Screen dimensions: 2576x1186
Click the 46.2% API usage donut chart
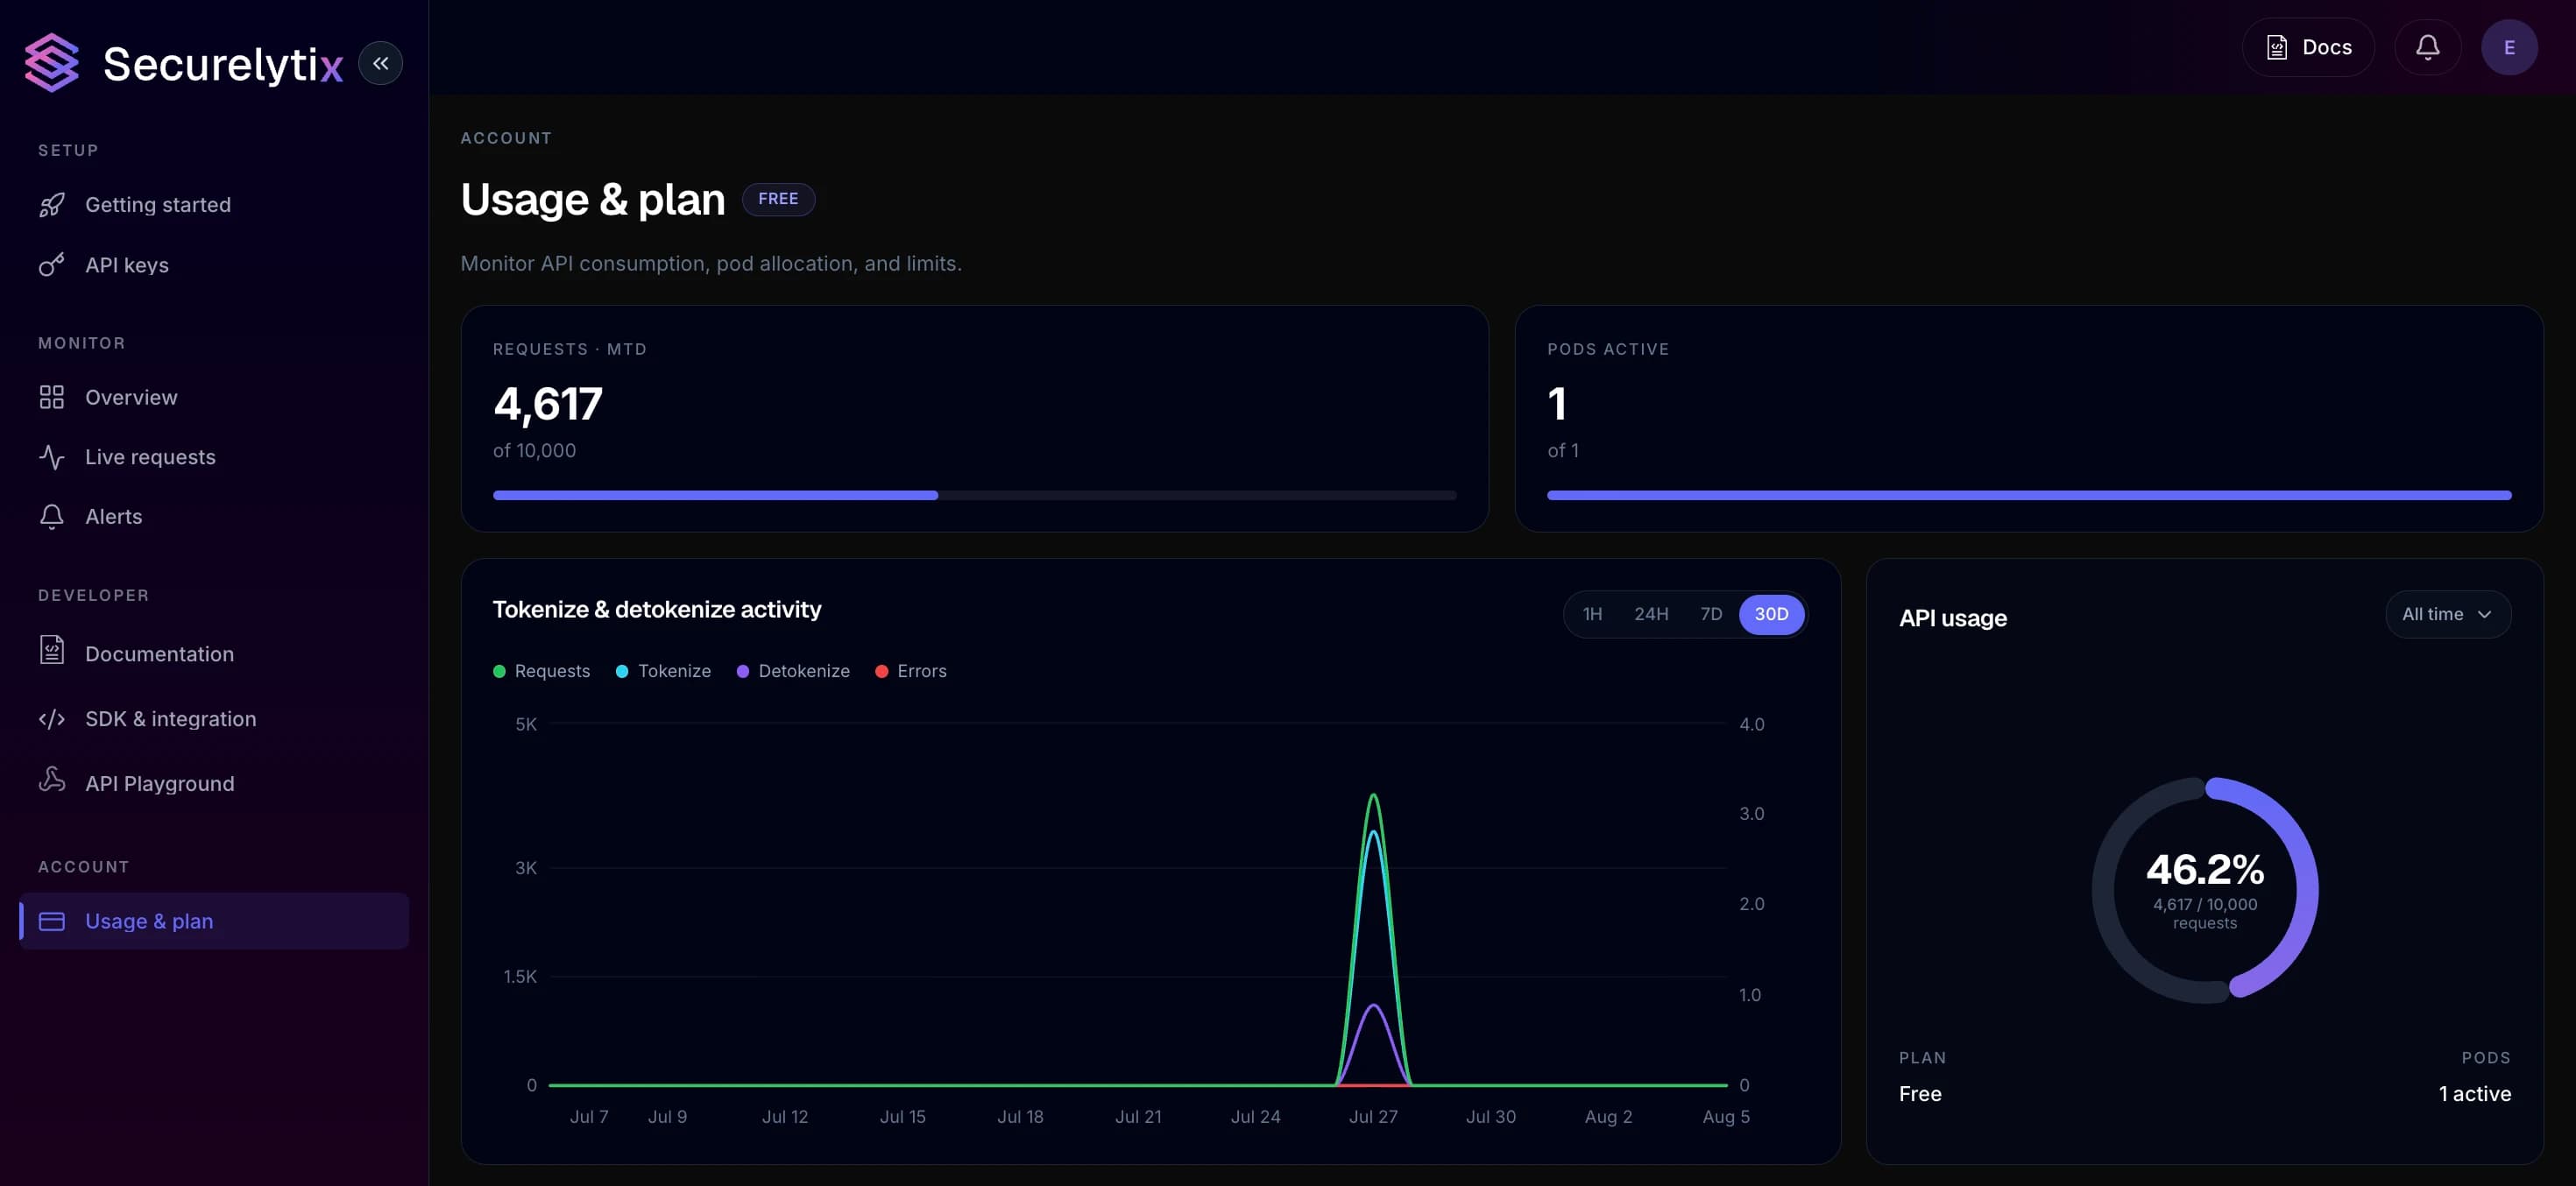(2204, 889)
